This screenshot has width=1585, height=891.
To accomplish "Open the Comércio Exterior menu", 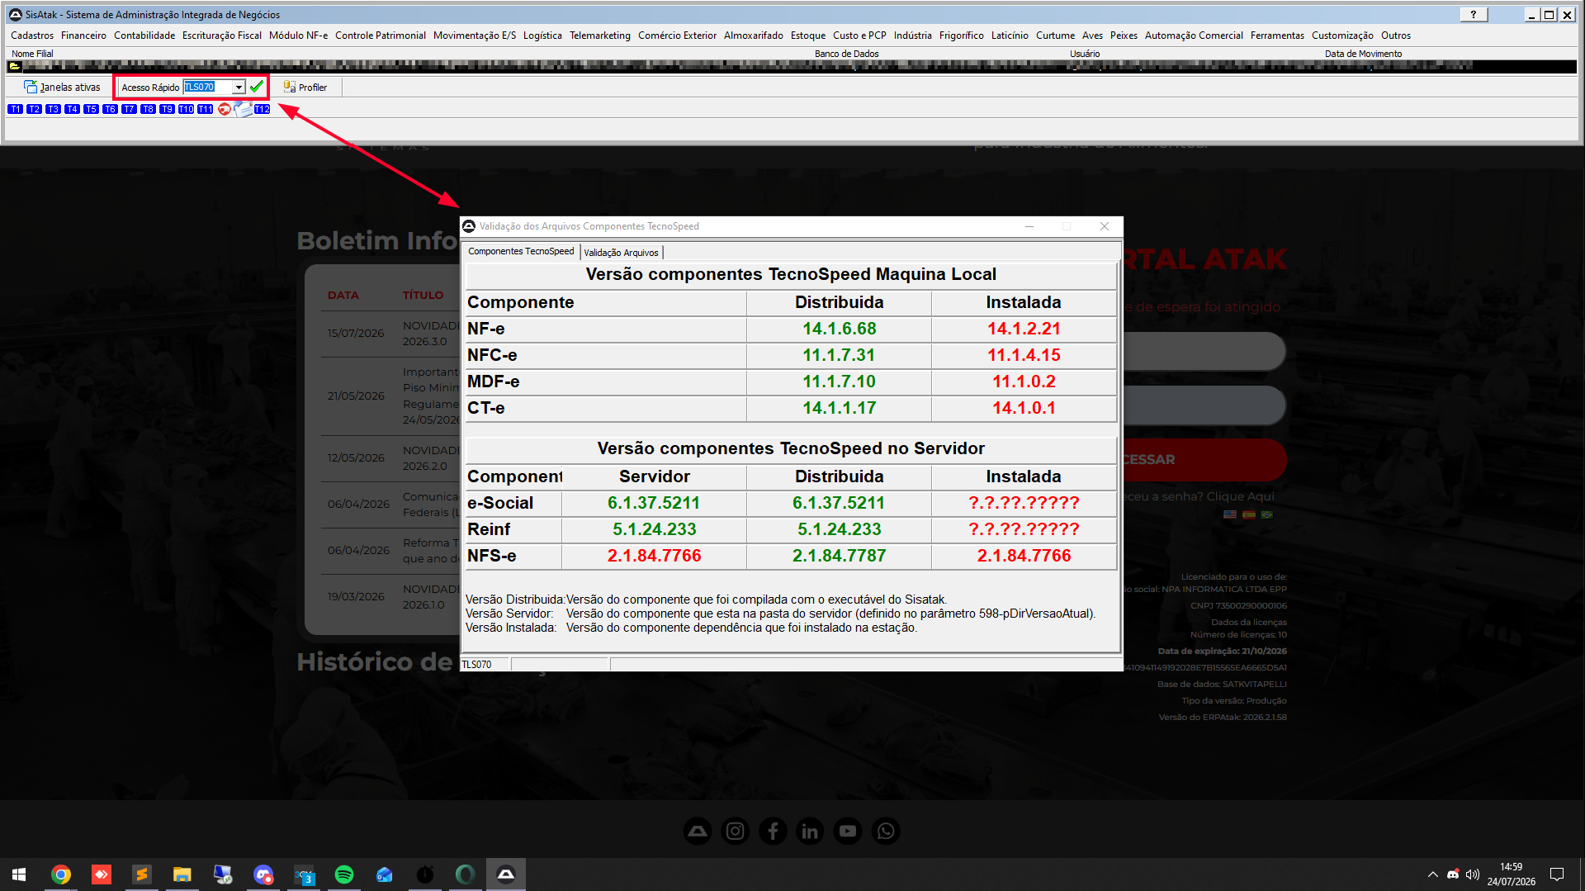I will click(677, 36).
